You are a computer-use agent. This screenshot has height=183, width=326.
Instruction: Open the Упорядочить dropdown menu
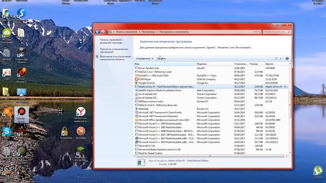144,58
